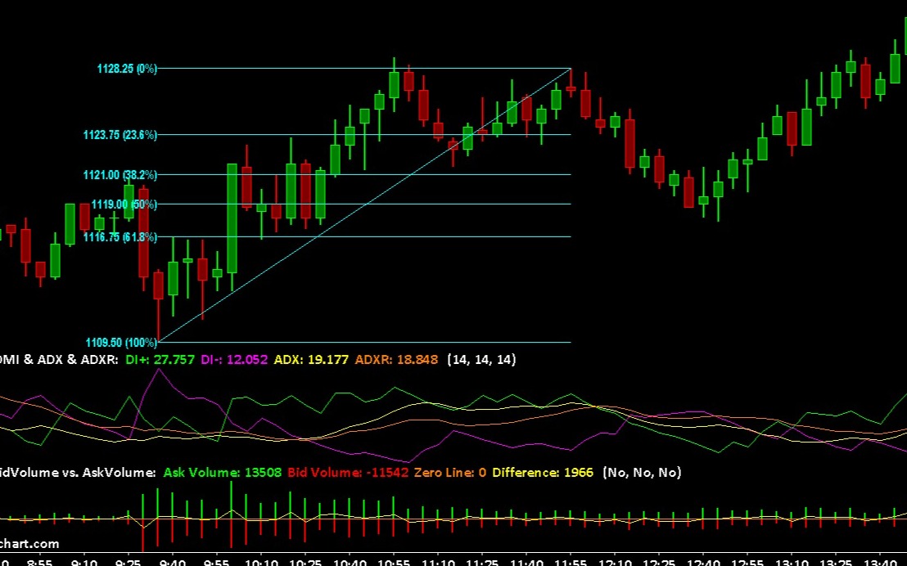Open the (14, 14, 14) DMI parameters
The image size is (907, 566).
click(x=481, y=359)
